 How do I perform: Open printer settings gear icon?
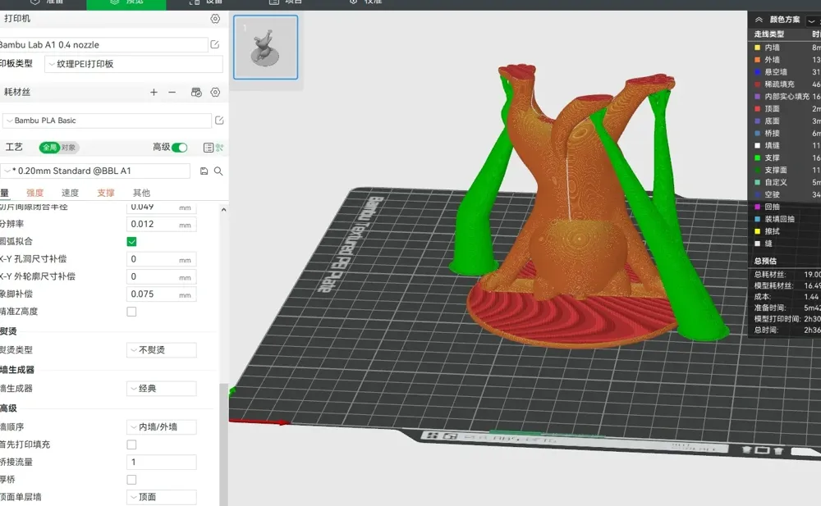215,19
